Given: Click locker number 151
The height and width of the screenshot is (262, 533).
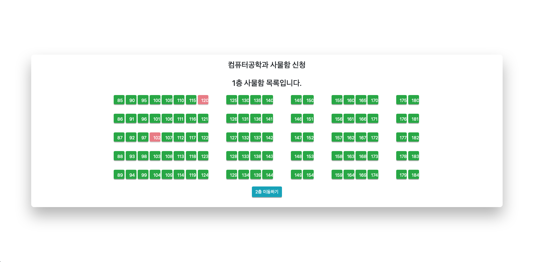Looking at the screenshot, I should tap(308, 119).
